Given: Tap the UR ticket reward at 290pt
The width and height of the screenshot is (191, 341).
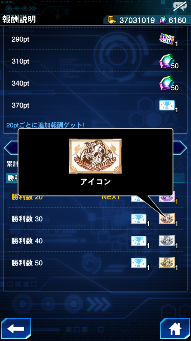Looking at the screenshot, I should coord(167,39).
